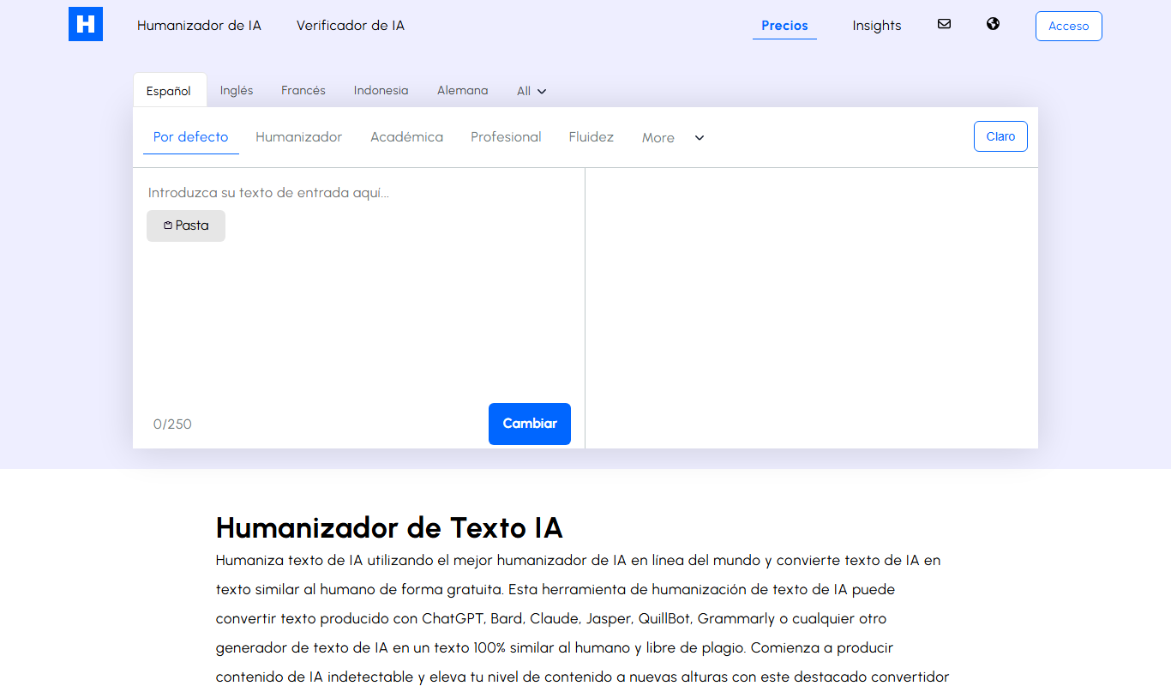Open Insights page

tap(877, 26)
